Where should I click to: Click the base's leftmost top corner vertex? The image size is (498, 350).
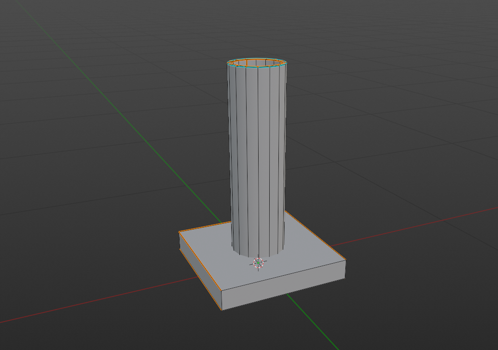tap(179, 232)
